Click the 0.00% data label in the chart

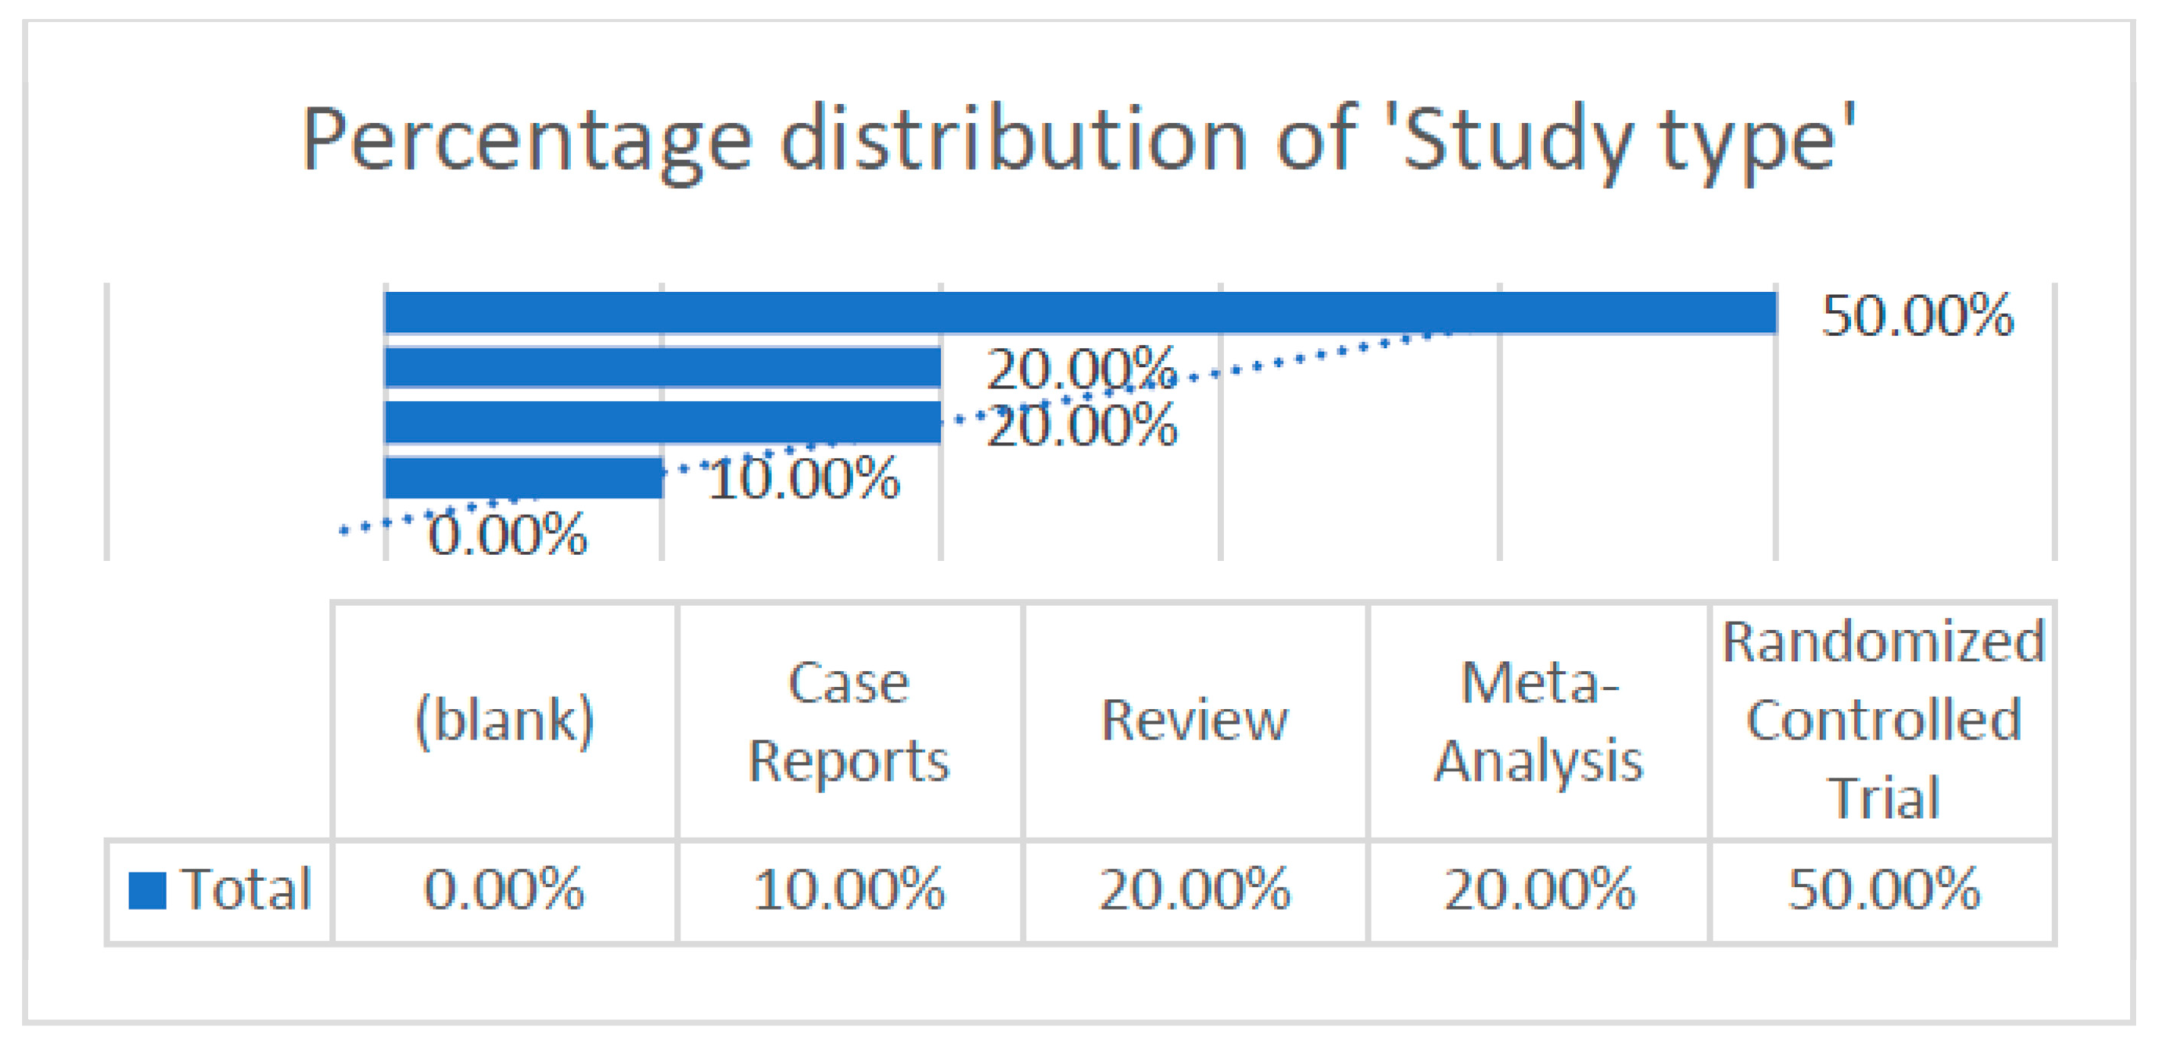coord(507,534)
